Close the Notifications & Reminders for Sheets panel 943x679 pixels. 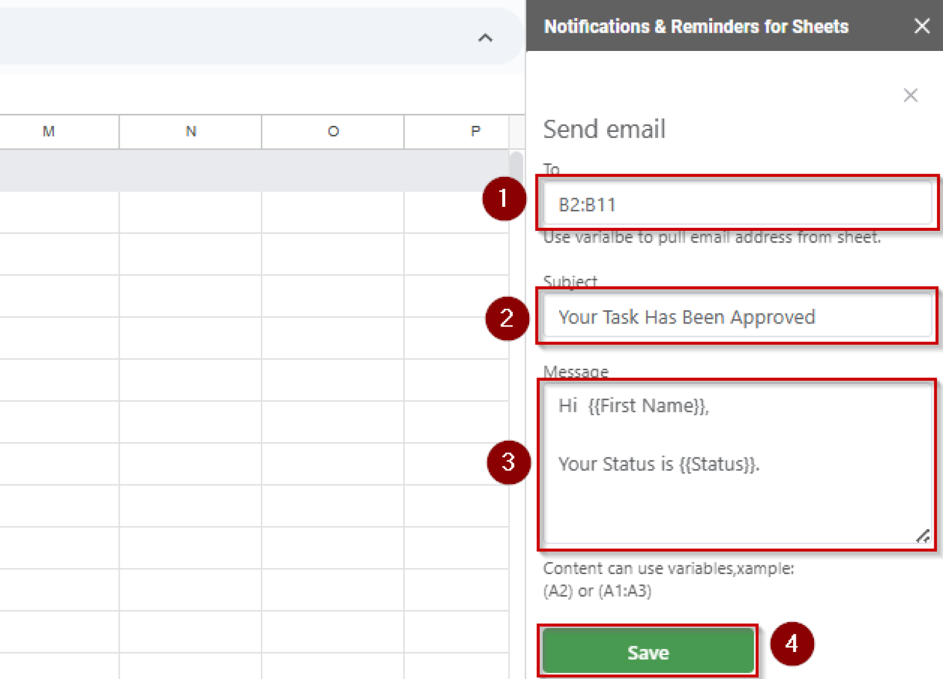pos(922,26)
